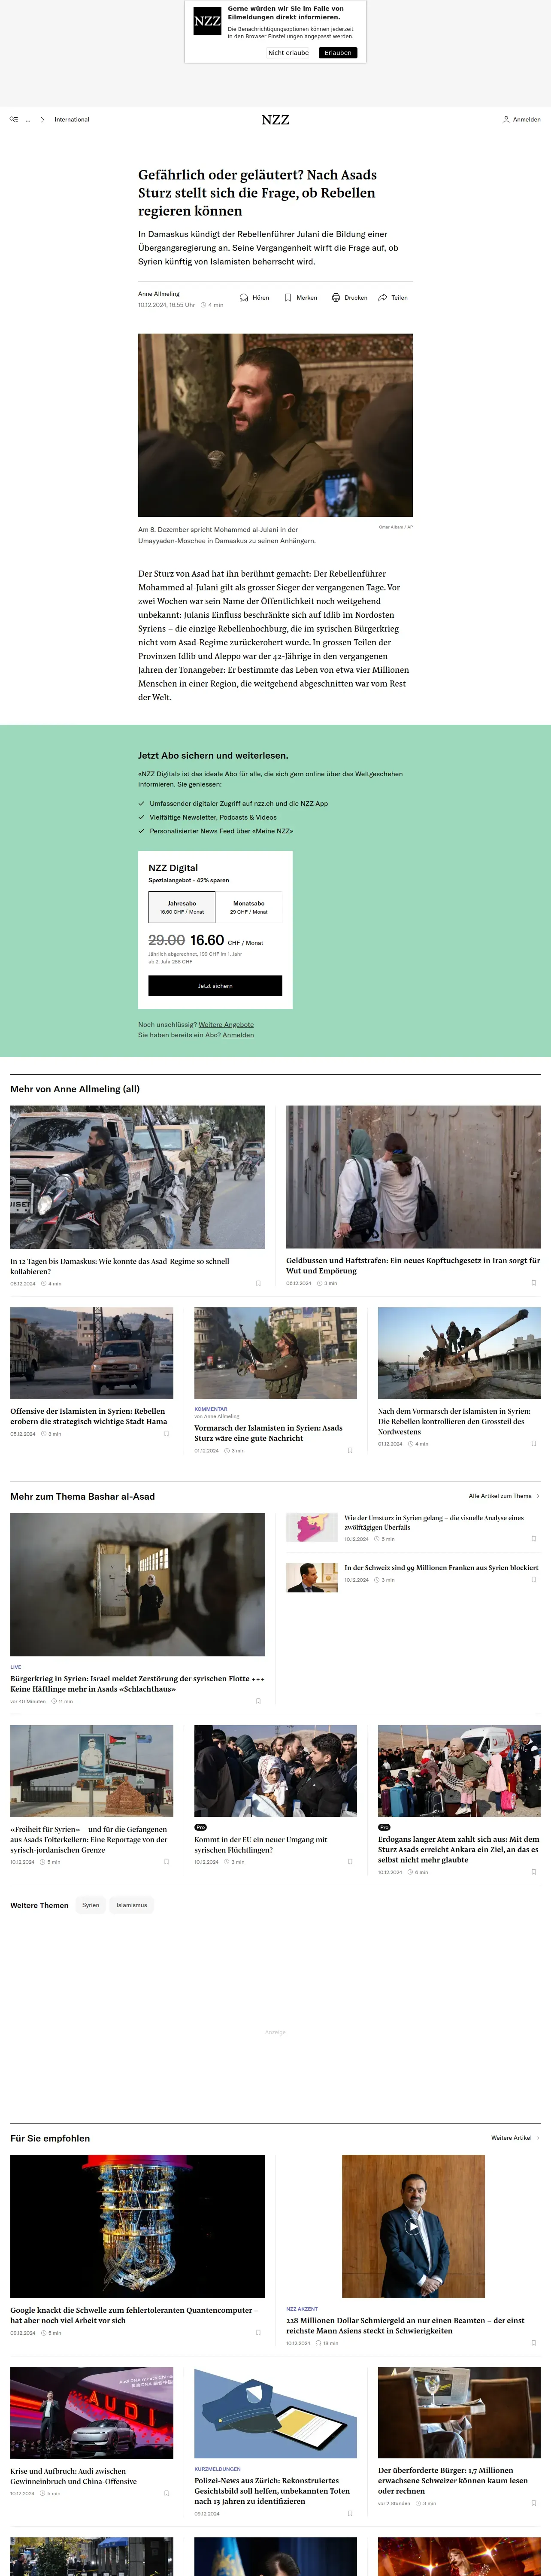
Task: Open headline 'Erdogans langer Atem zahlt sich aus'
Action: coord(459,1849)
